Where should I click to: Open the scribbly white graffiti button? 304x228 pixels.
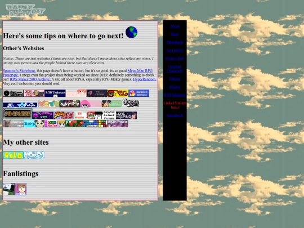click(131, 103)
